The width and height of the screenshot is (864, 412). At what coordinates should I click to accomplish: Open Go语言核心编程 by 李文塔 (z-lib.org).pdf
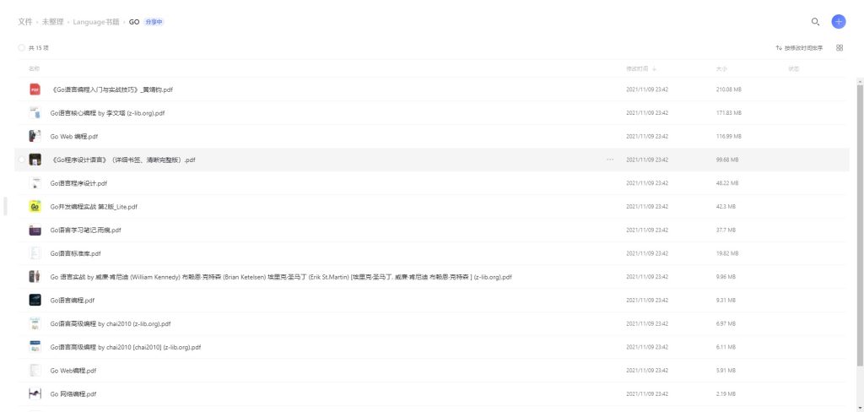pos(107,112)
